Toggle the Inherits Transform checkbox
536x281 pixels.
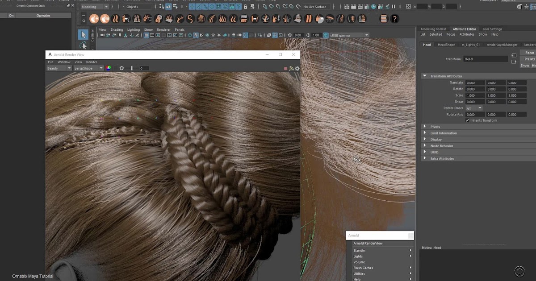[467, 120]
